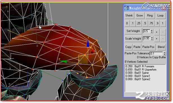Click the minus button beside Scale Weight
Viewport: 173px width, 103px height.
point(163,39)
